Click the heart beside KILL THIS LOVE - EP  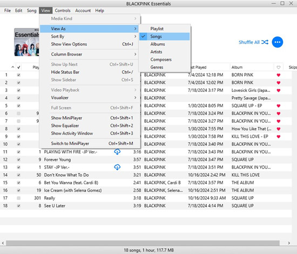click(x=278, y=137)
